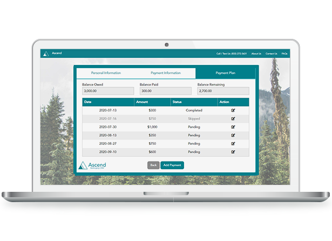332x241 pixels.
Task: Click the Ascend triangle logo in header
Action: point(46,53)
